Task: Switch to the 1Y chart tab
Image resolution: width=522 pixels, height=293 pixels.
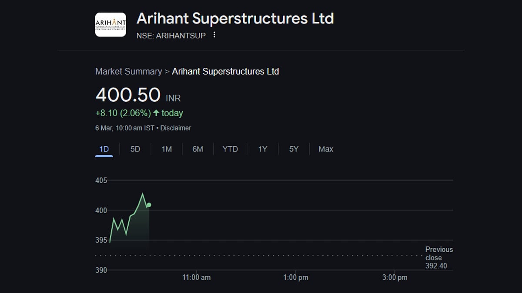Action: click(x=262, y=149)
